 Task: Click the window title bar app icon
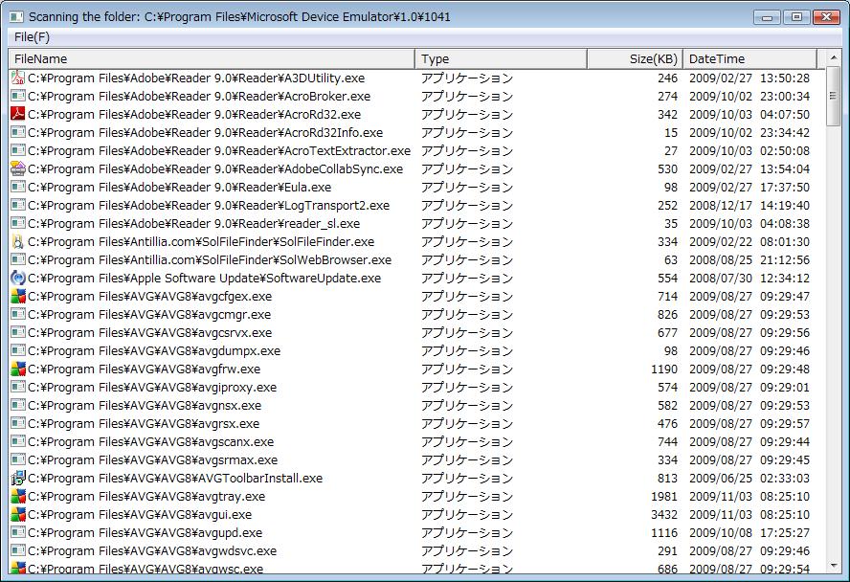(17, 17)
